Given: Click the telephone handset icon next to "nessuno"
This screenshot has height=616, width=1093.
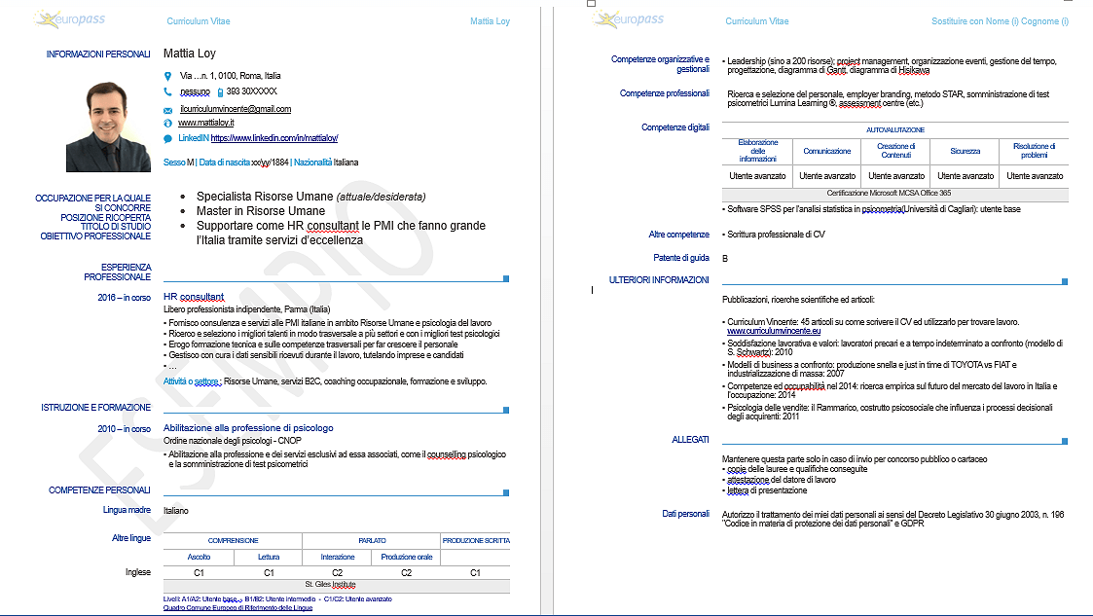Looking at the screenshot, I should (168, 91).
